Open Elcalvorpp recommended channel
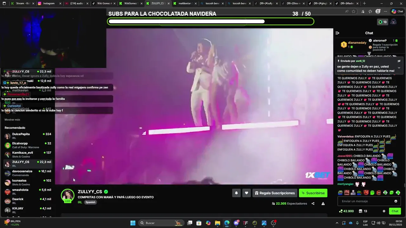The height and width of the screenshot is (228, 406). click(28, 145)
